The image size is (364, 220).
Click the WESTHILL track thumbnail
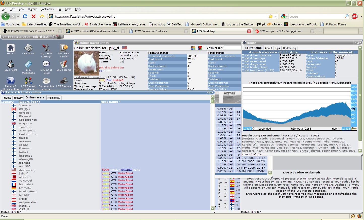[x=232, y=97]
